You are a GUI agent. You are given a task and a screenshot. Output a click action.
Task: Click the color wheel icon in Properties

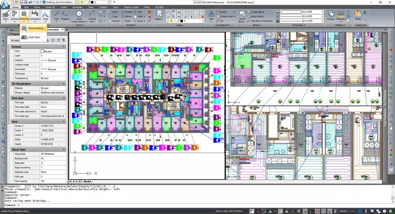(x=278, y=12)
